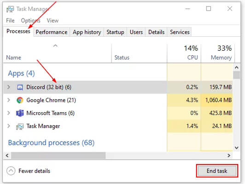
Task: Open the View menu
Action: 52,20
